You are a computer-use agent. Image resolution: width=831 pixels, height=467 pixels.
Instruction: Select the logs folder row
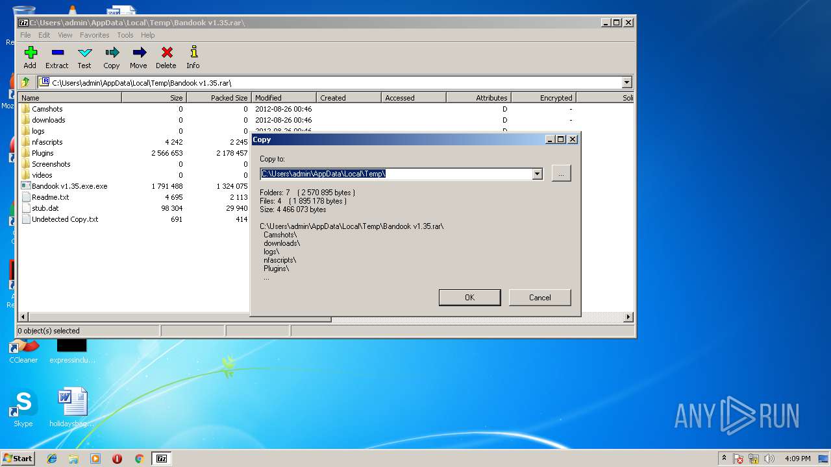134,131
